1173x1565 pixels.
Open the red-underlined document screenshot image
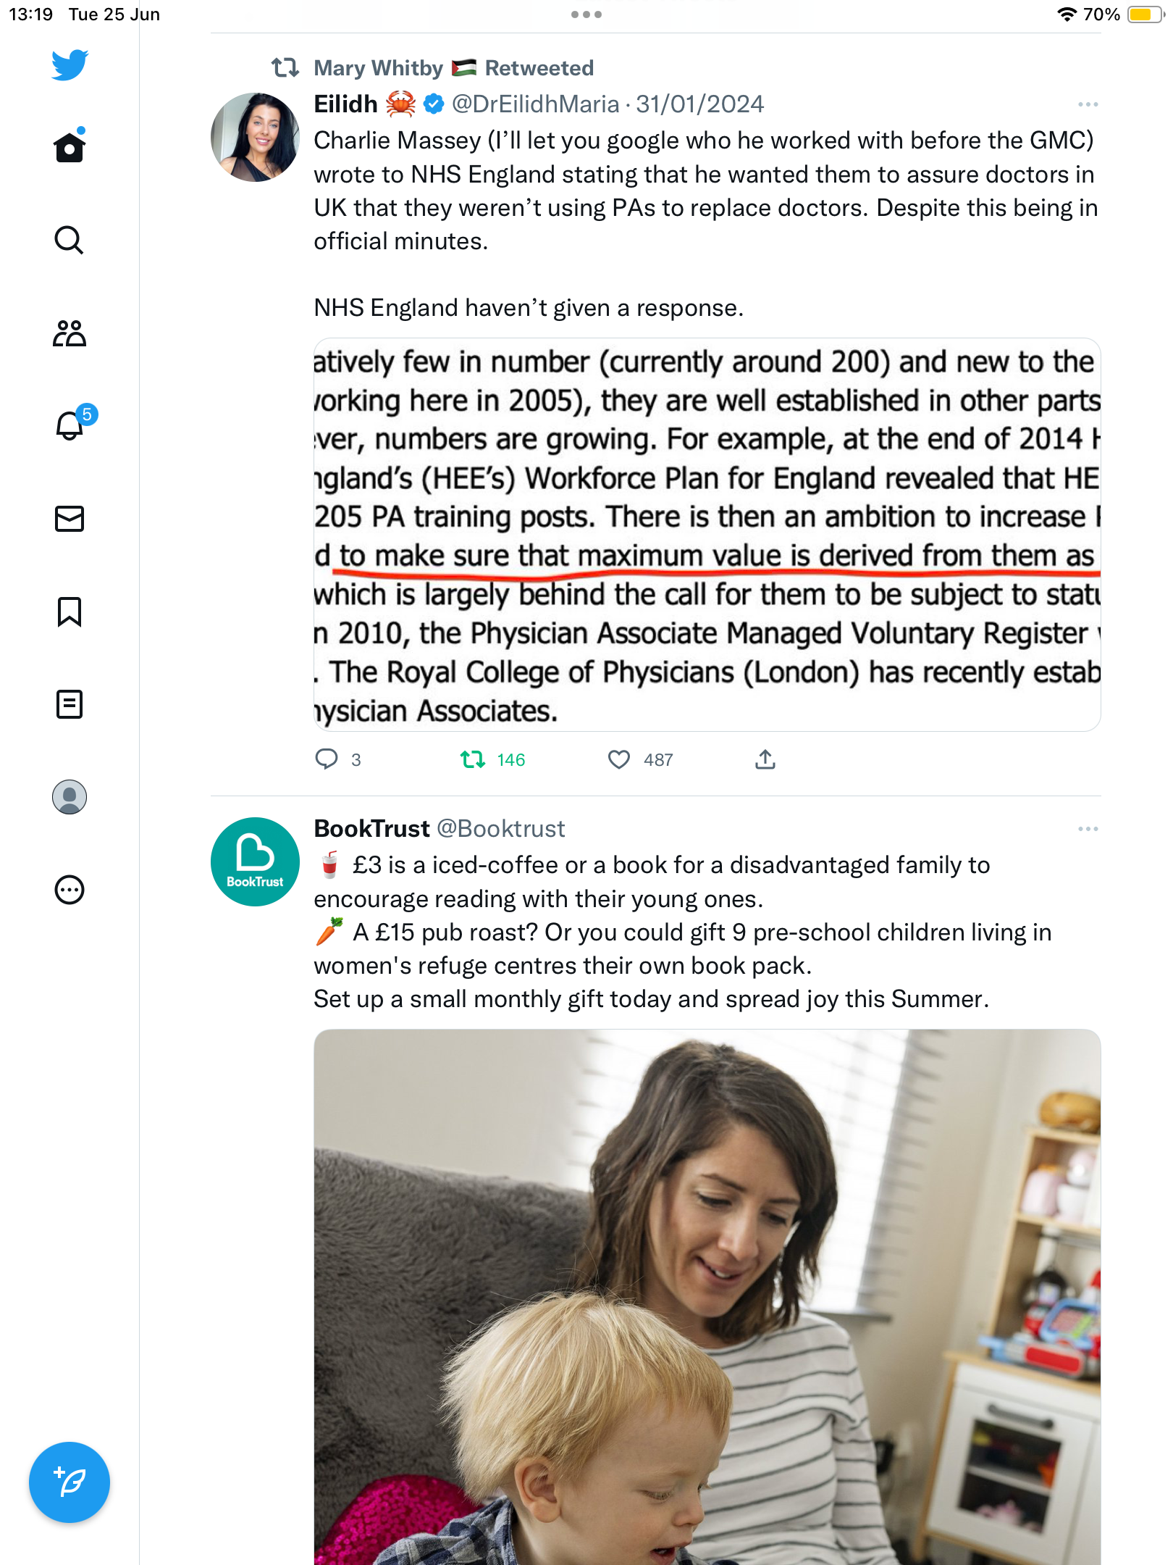[707, 535]
